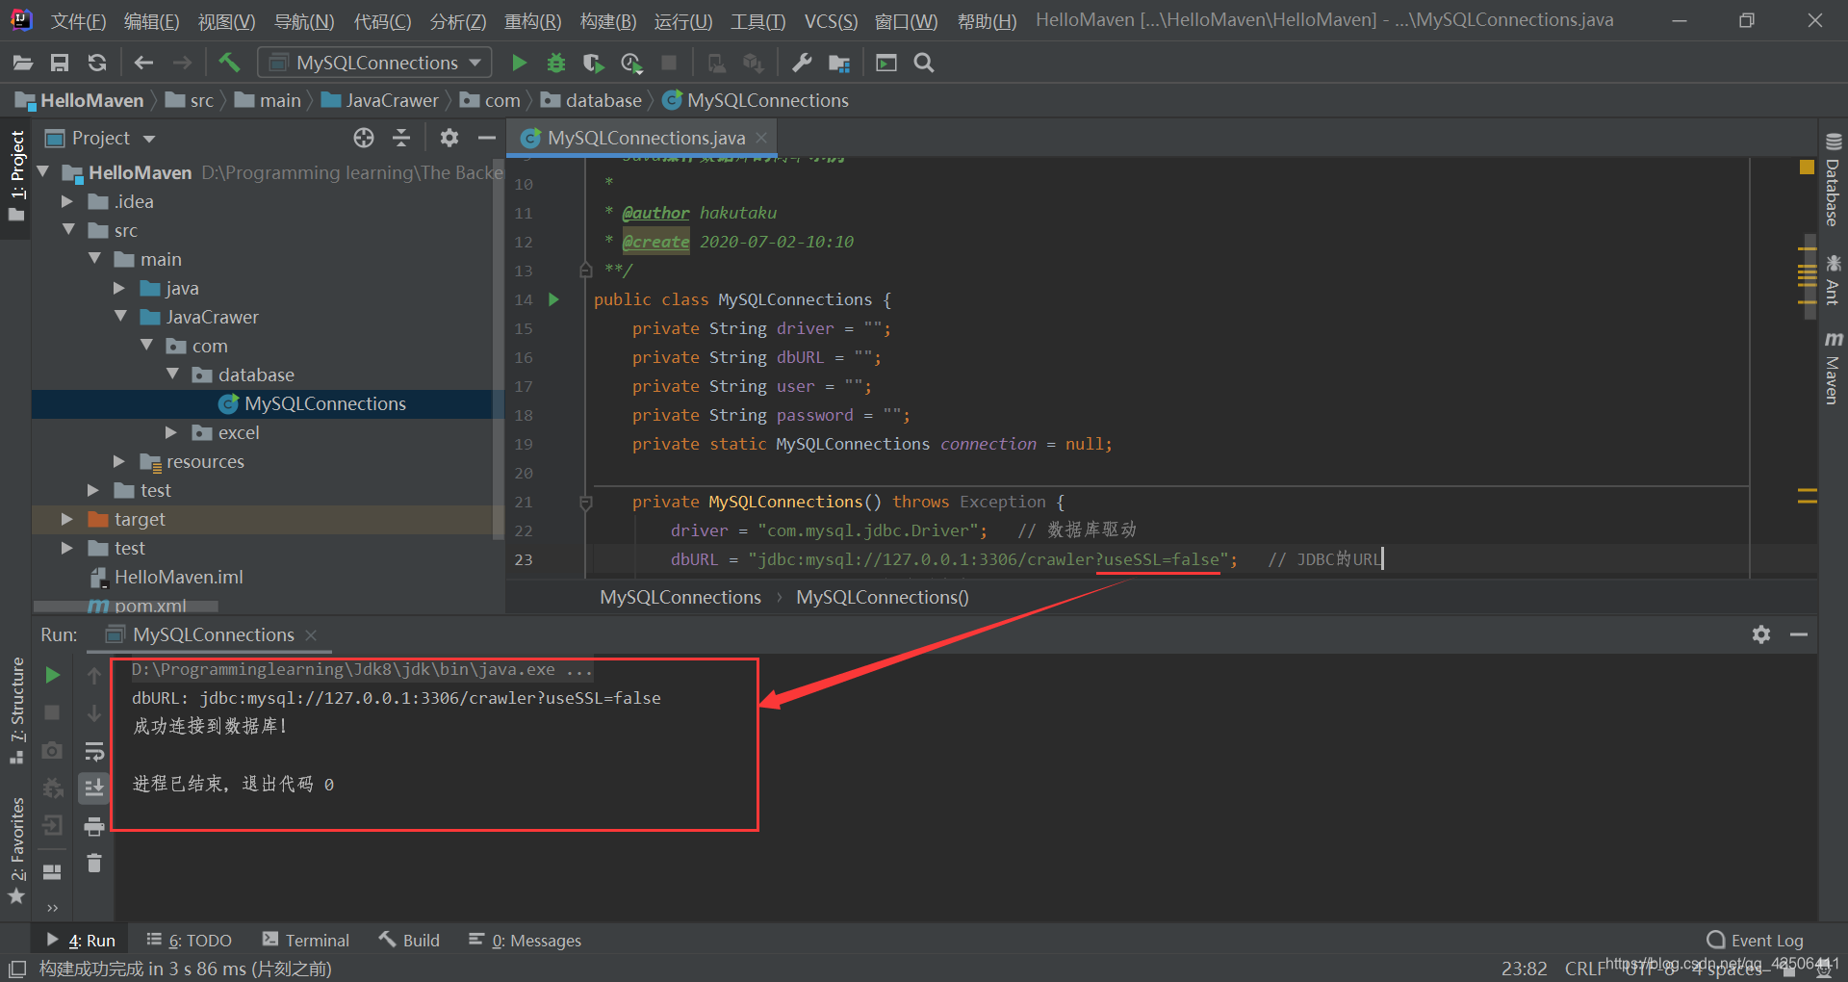Open the Maven side tool window

point(1833,368)
